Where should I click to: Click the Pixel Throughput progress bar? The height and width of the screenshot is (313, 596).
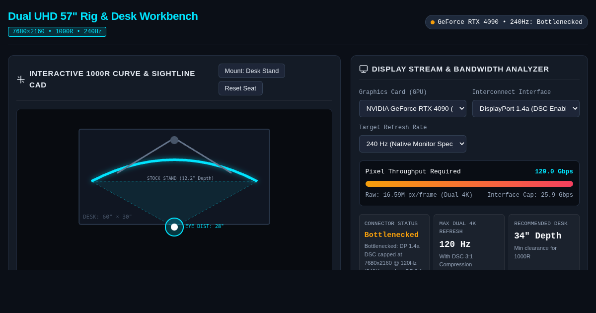point(469,184)
